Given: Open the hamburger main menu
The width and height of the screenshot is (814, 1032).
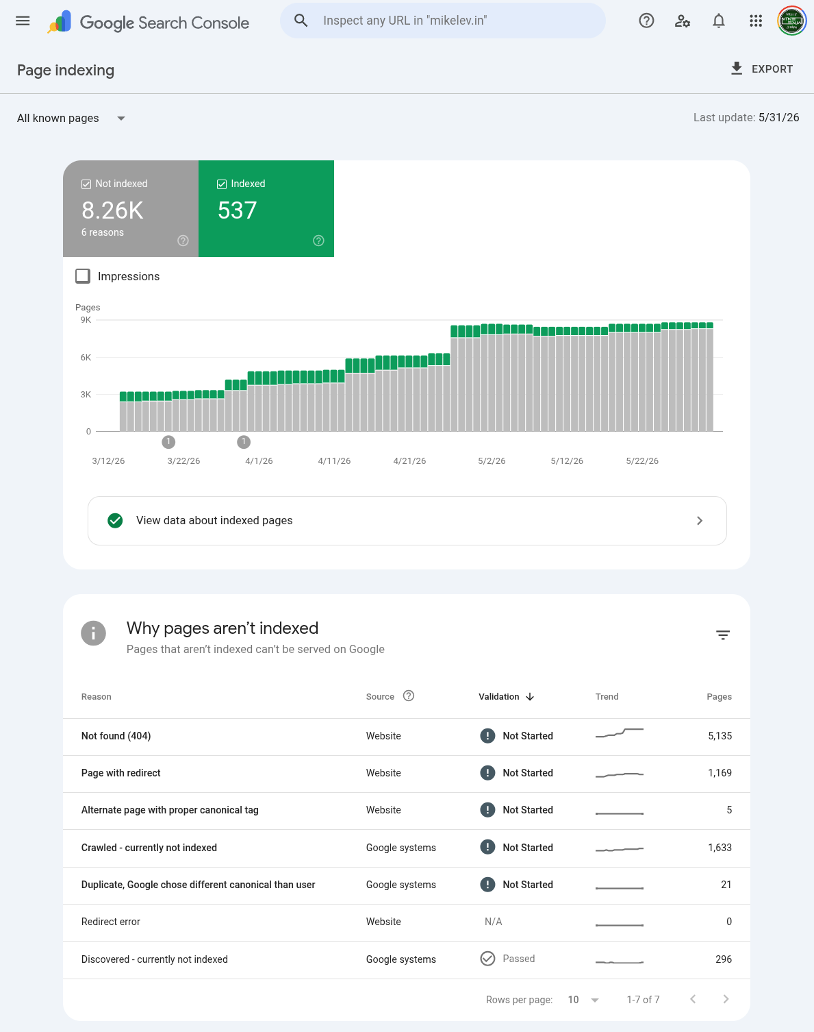Looking at the screenshot, I should [23, 21].
